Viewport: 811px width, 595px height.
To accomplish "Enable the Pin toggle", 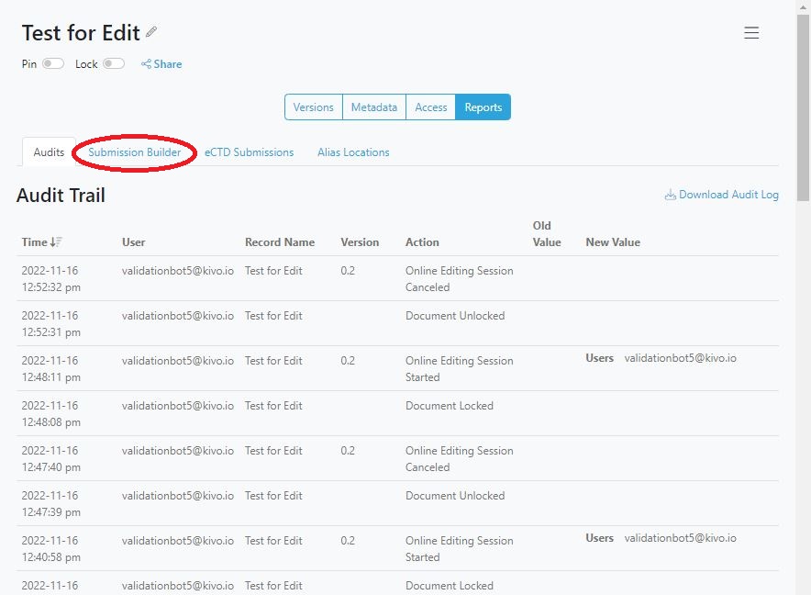I will click(52, 63).
